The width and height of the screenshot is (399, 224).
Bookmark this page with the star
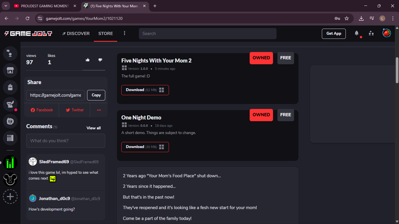[347, 18]
